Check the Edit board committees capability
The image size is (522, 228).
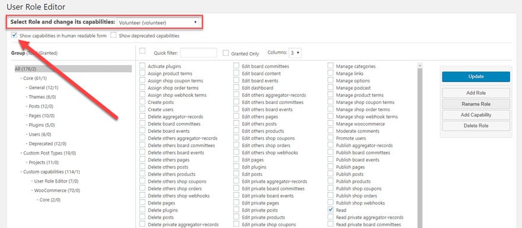236,66
